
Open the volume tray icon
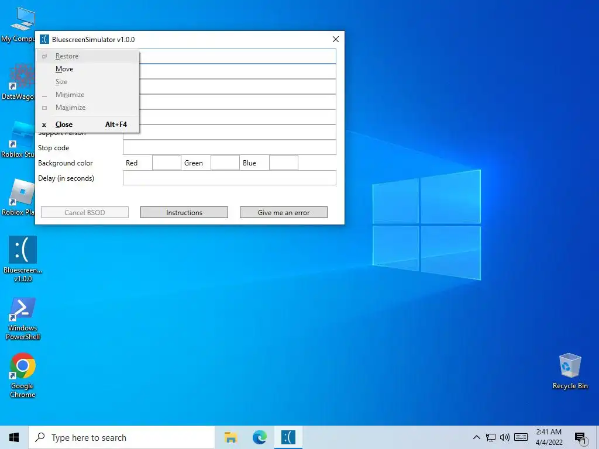tap(505, 437)
